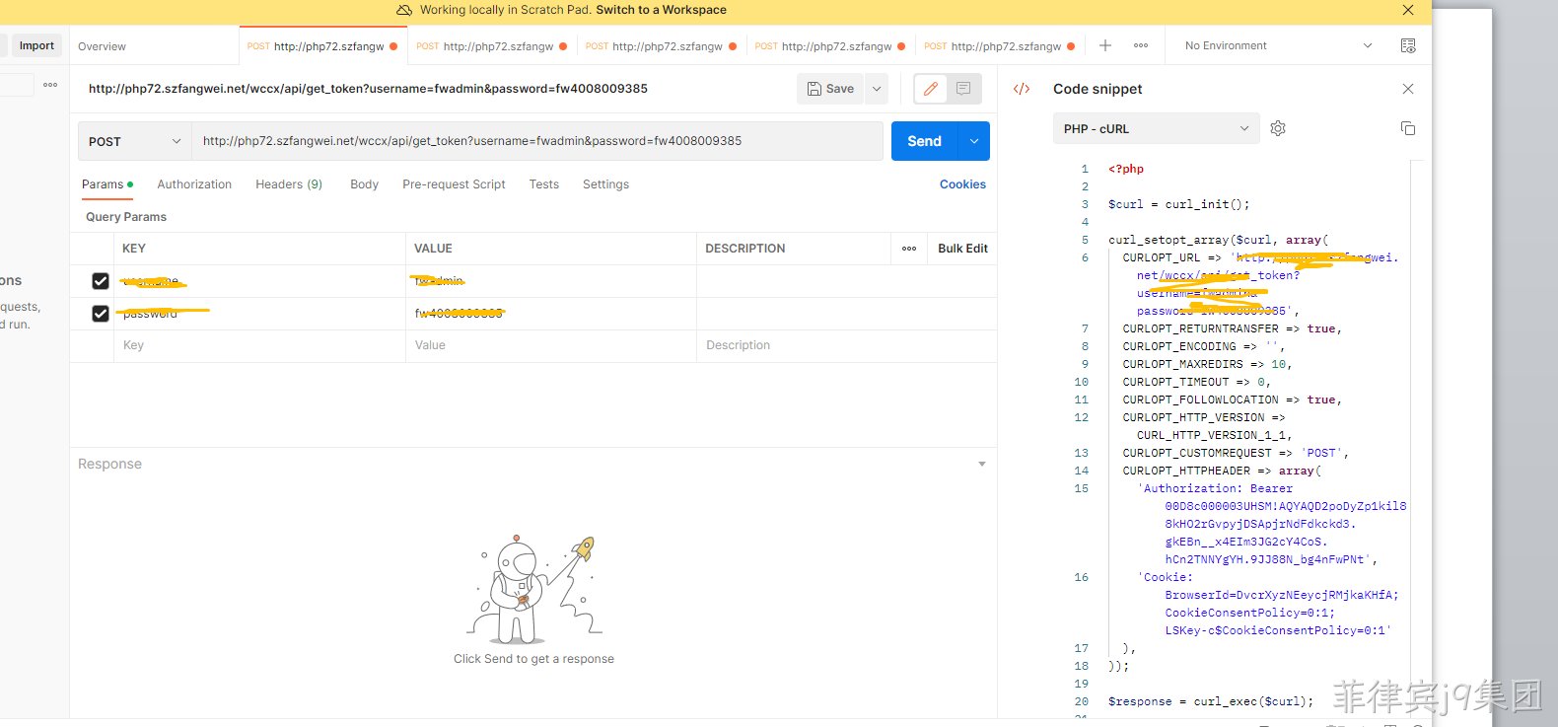Switch to the comment mode icon
The height and width of the screenshot is (727, 1558).
point(963,89)
